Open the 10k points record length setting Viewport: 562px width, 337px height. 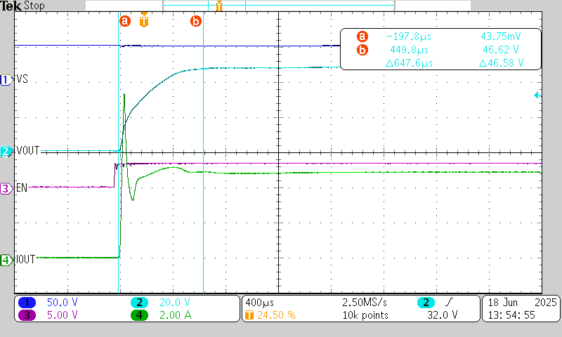pos(365,315)
